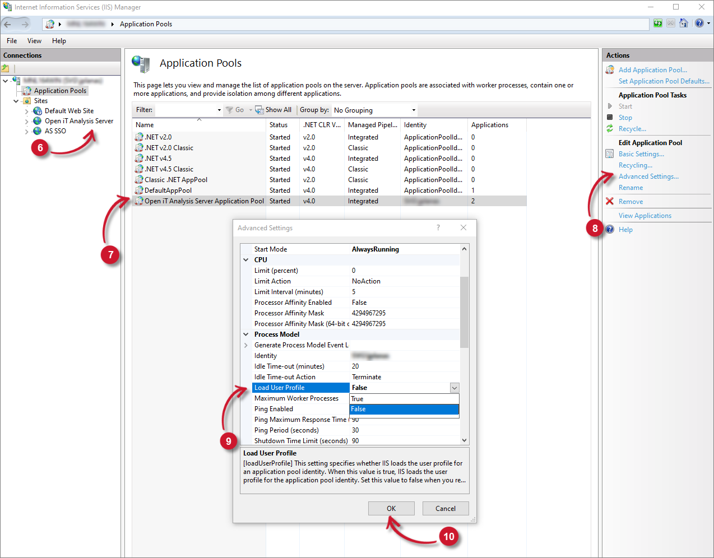The width and height of the screenshot is (714, 558).
Task: Expand Generate Process Model Event Log entry
Action: [x=245, y=345]
